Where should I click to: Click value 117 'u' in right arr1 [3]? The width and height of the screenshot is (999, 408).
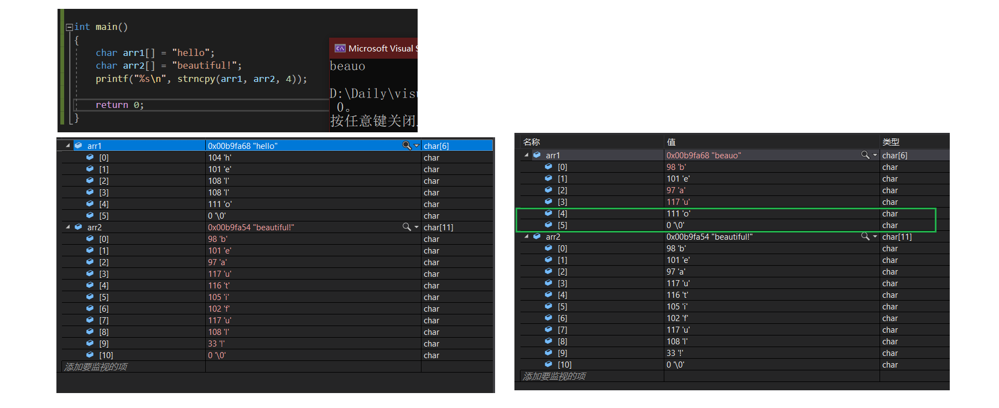(x=678, y=202)
